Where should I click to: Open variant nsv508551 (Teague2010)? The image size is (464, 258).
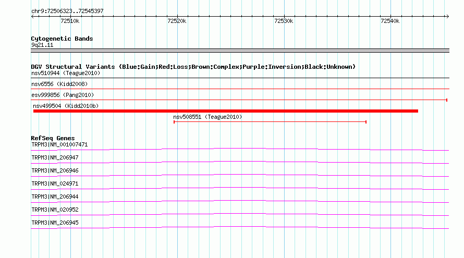tap(207, 117)
